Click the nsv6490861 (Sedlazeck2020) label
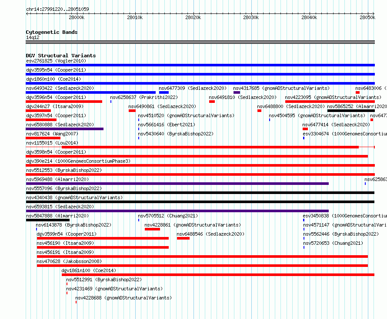Image resolution: width=387 pixels, height=319 pixels. 162,106
